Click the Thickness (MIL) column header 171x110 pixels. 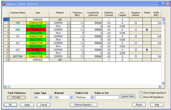[x=77, y=14]
